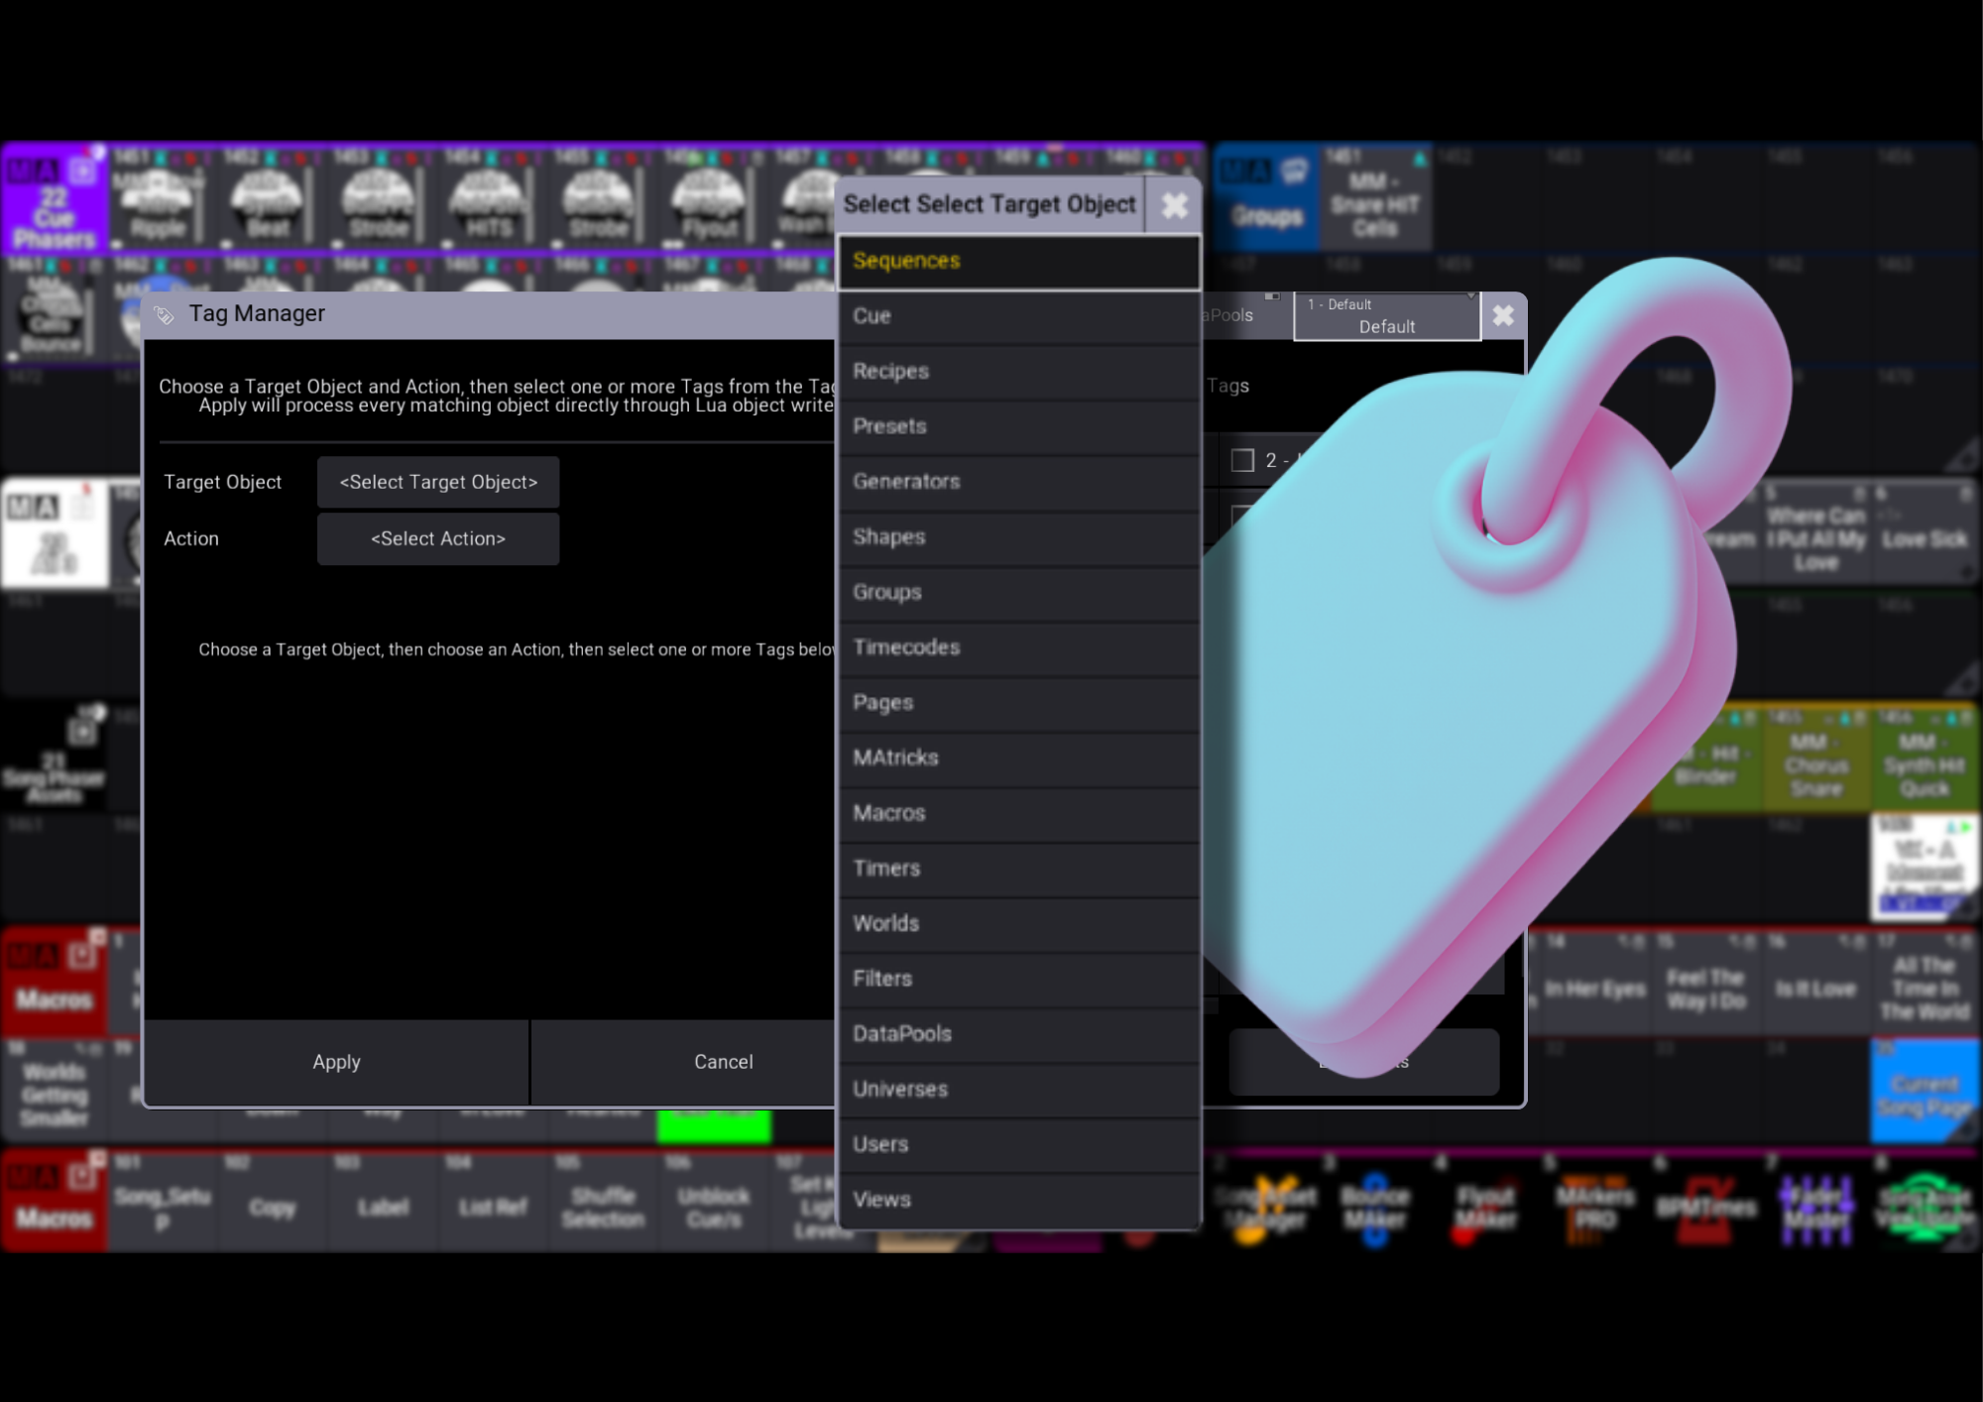Pick Filters in the popup list
Viewport: 1983px width, 1402px height.
coord(1018,979)
